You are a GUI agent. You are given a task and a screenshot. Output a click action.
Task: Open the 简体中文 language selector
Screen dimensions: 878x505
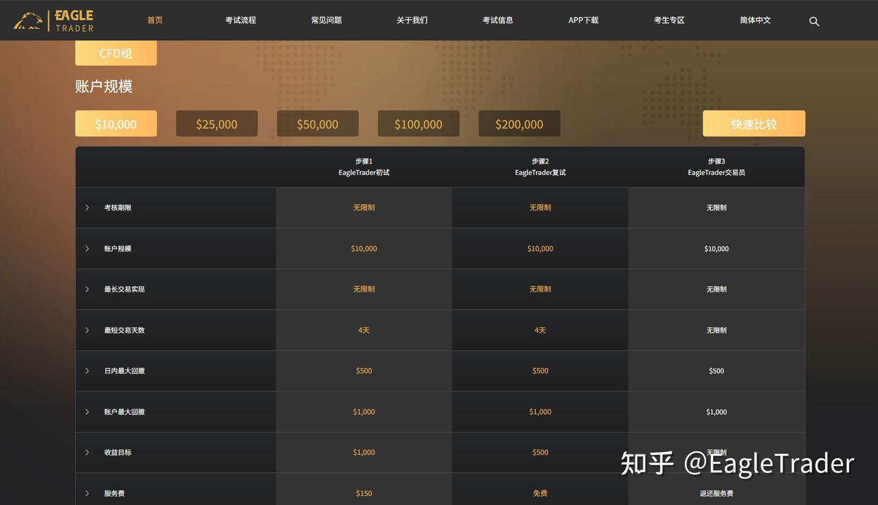pyautogui.click(x=755, y=20)
